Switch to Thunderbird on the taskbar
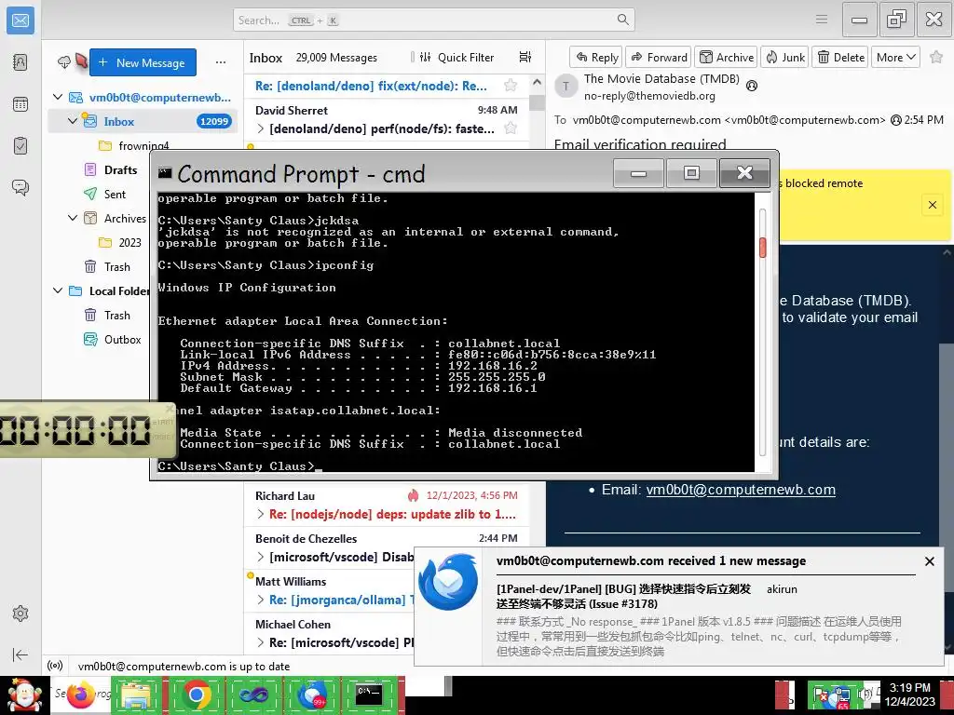 click(311, 695)
